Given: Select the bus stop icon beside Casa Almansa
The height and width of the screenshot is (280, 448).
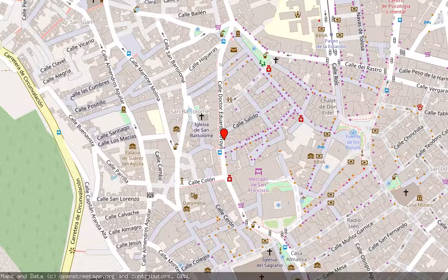Looking at the screenshot, I should point(285,247).
